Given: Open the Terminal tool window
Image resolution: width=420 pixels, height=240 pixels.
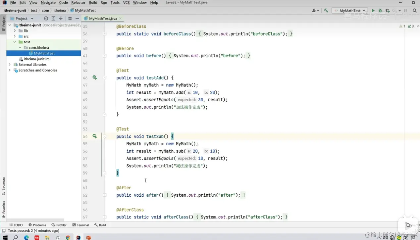Looking at the screenshot, I should (80, 225).
